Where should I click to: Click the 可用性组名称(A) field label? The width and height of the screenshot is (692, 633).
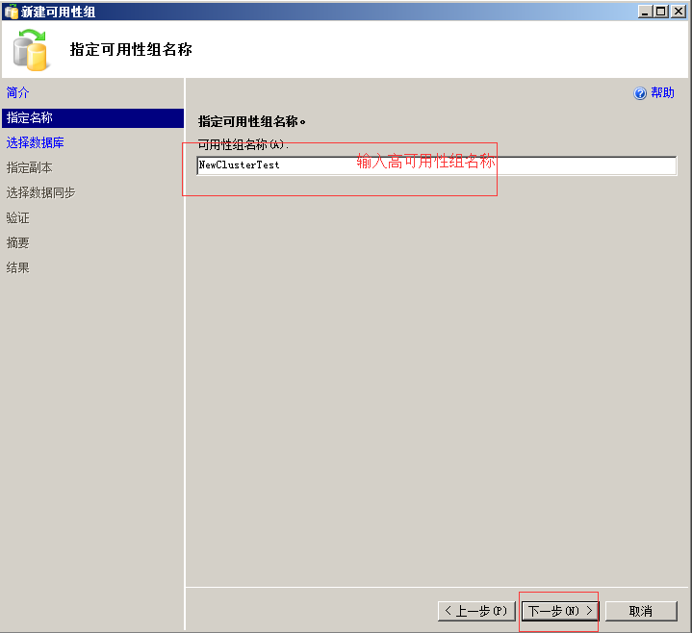coord(243,144)
